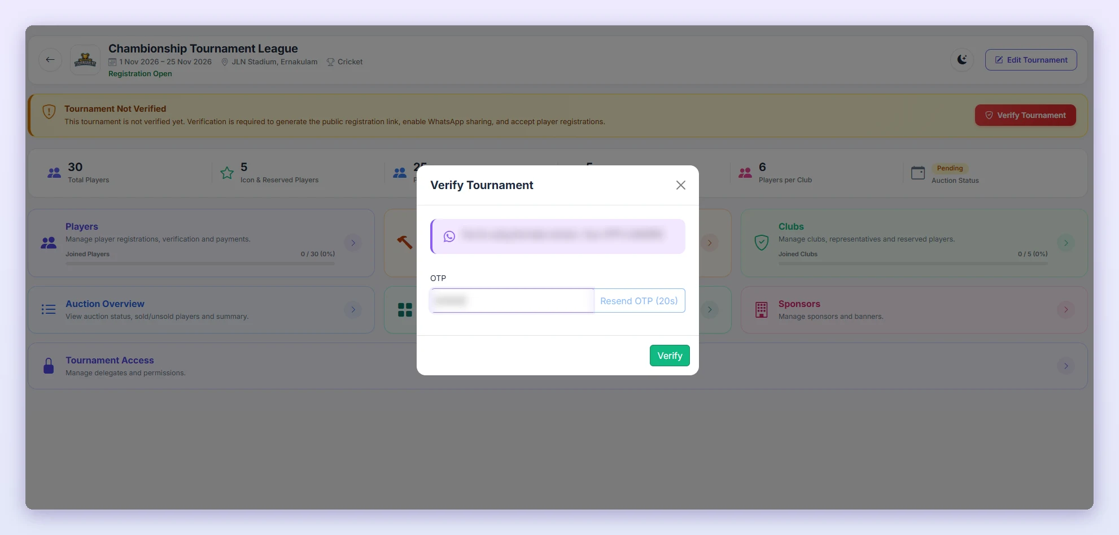This screenshot has height=535, width=1119.
Task: Click the back arrow button
Action: (50, 60)
